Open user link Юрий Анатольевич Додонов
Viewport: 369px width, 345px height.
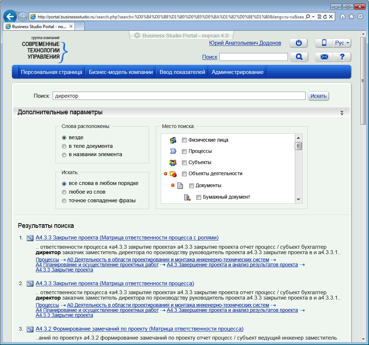[245, 43]
